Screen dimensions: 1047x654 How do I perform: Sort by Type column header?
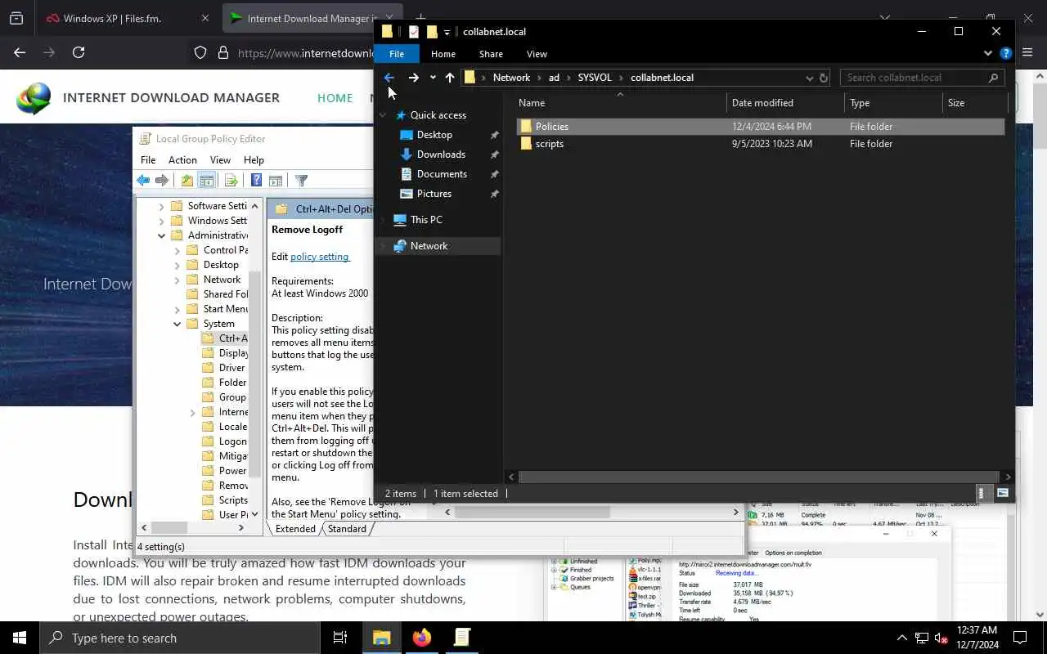tap(893, 103)
